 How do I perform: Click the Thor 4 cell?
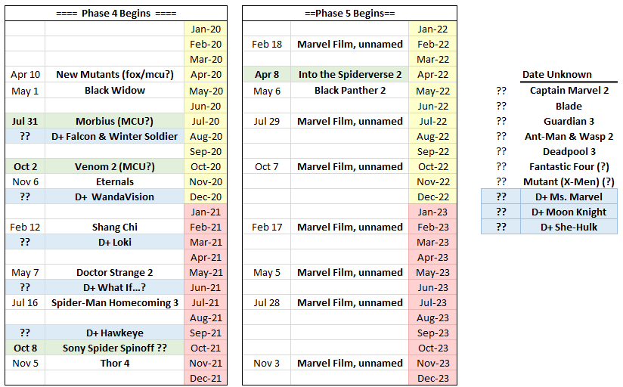115,363
